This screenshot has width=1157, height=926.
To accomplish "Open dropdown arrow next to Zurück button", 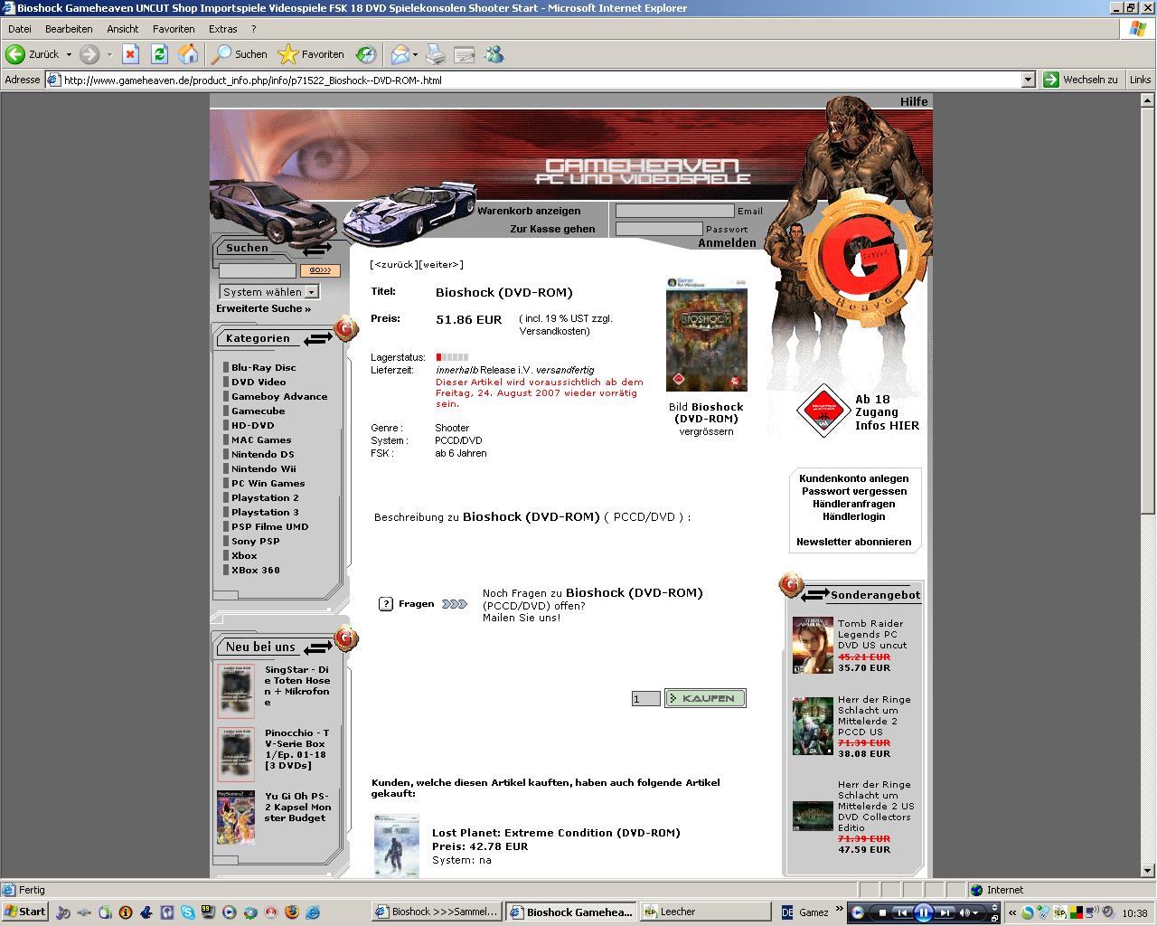I will click(x=69, y=54).
